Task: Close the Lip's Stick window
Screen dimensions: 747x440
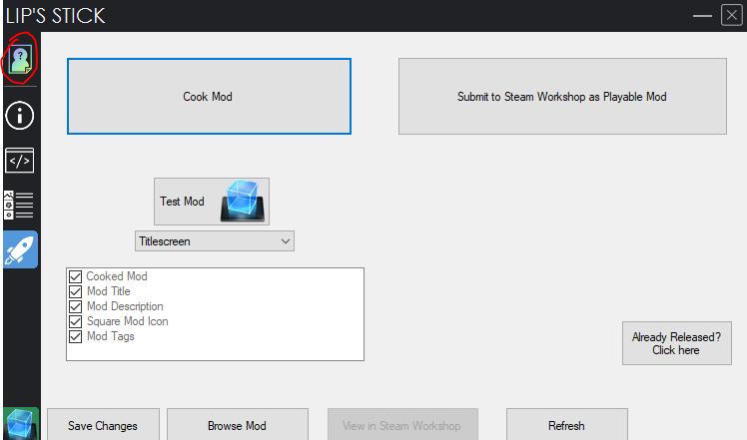Action: pos(732,15)
